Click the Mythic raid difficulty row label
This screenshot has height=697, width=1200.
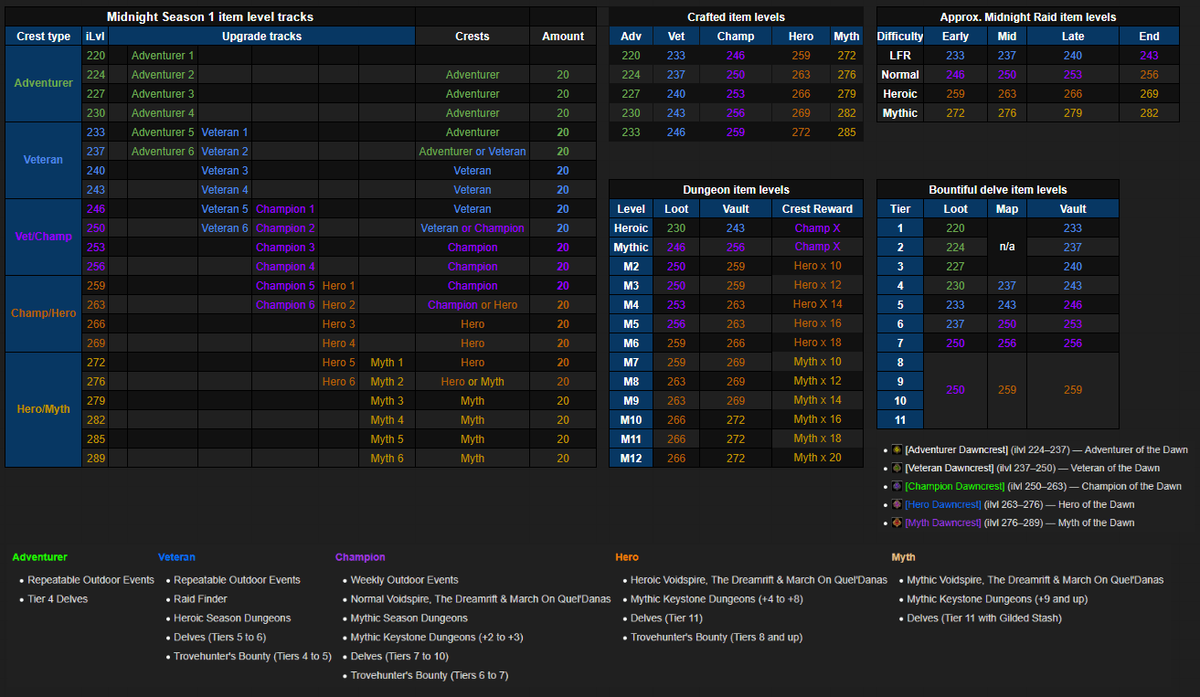(x=899, y=113)
